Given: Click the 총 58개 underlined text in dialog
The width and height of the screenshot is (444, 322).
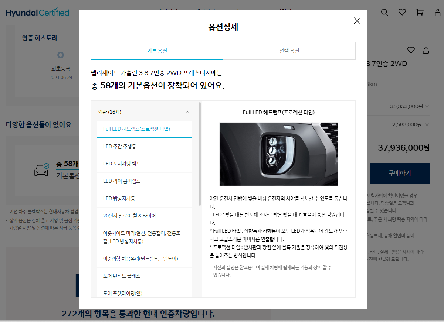Looking at the screenshot, I should 105,85.
